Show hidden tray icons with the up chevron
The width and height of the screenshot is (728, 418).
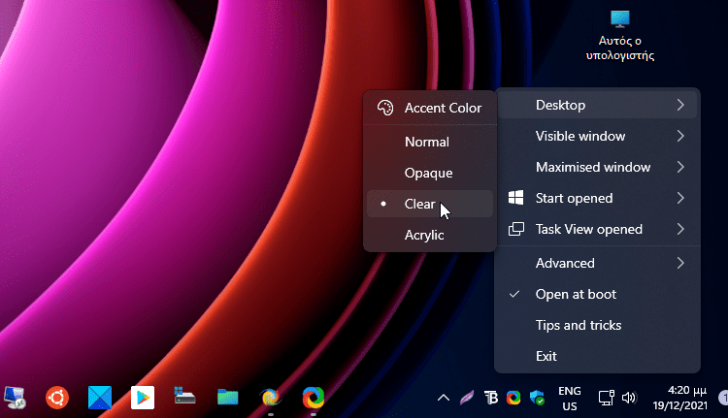coord(444,398)
